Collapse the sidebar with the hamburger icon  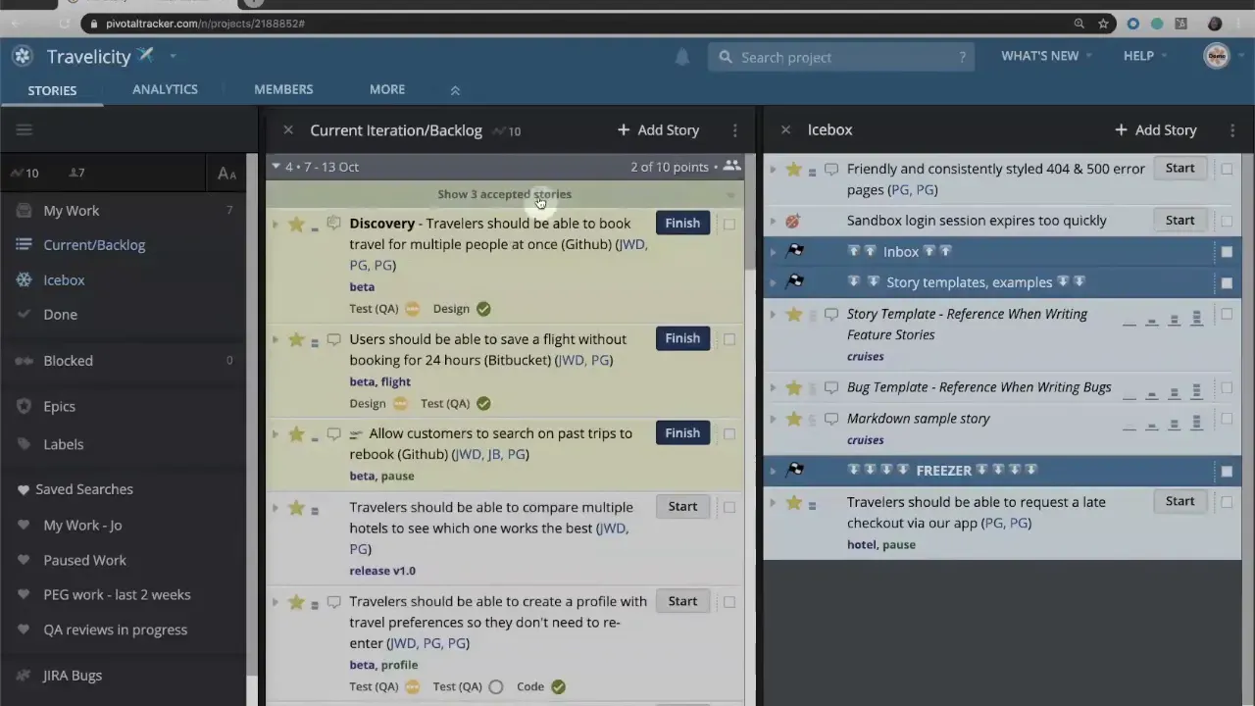point(24,129)
